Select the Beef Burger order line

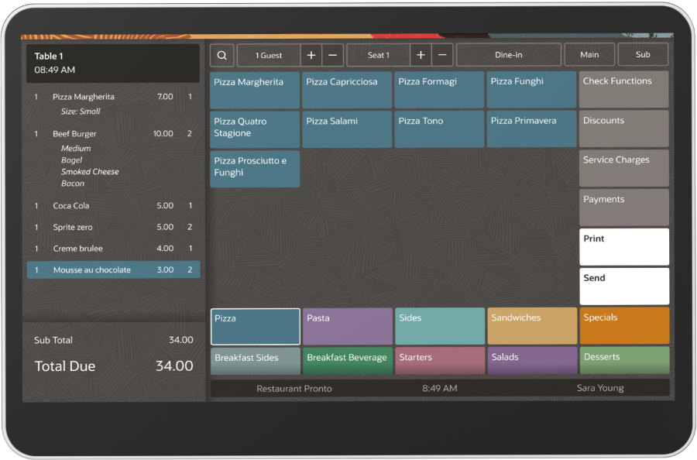coord(113,133)
